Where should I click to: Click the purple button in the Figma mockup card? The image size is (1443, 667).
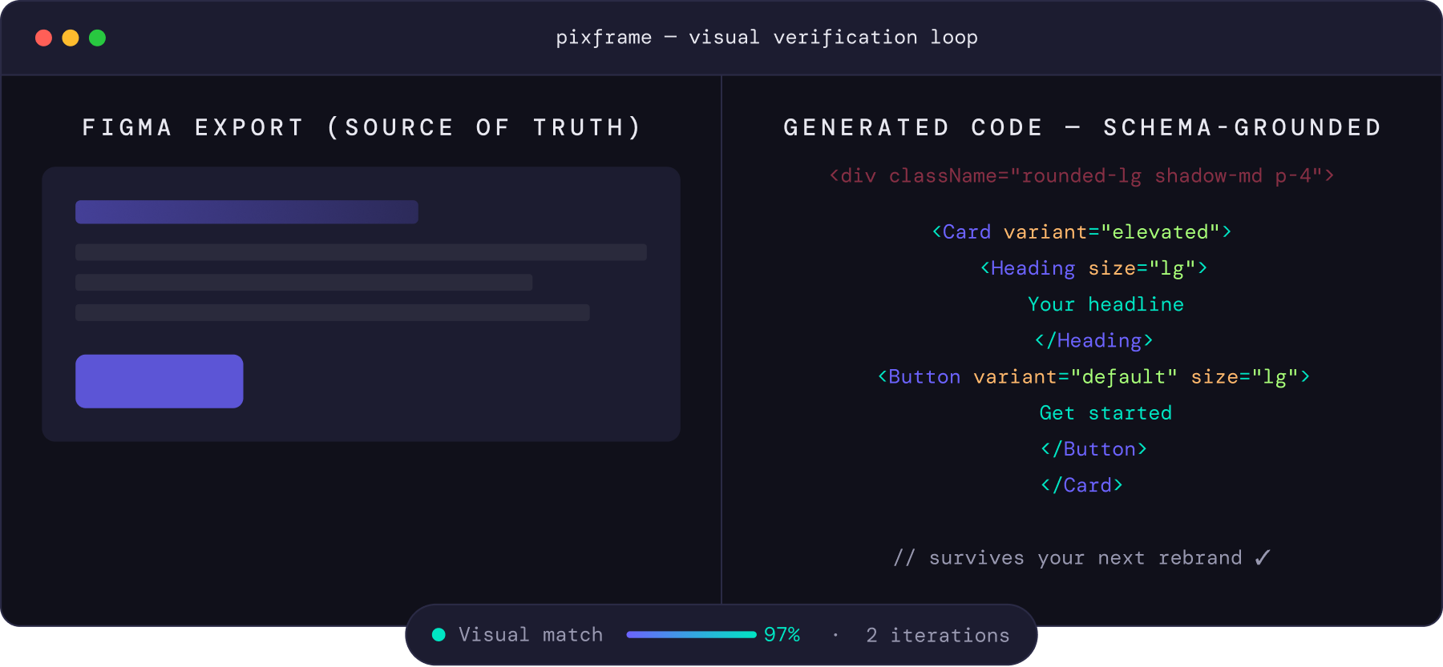(160, 381)
